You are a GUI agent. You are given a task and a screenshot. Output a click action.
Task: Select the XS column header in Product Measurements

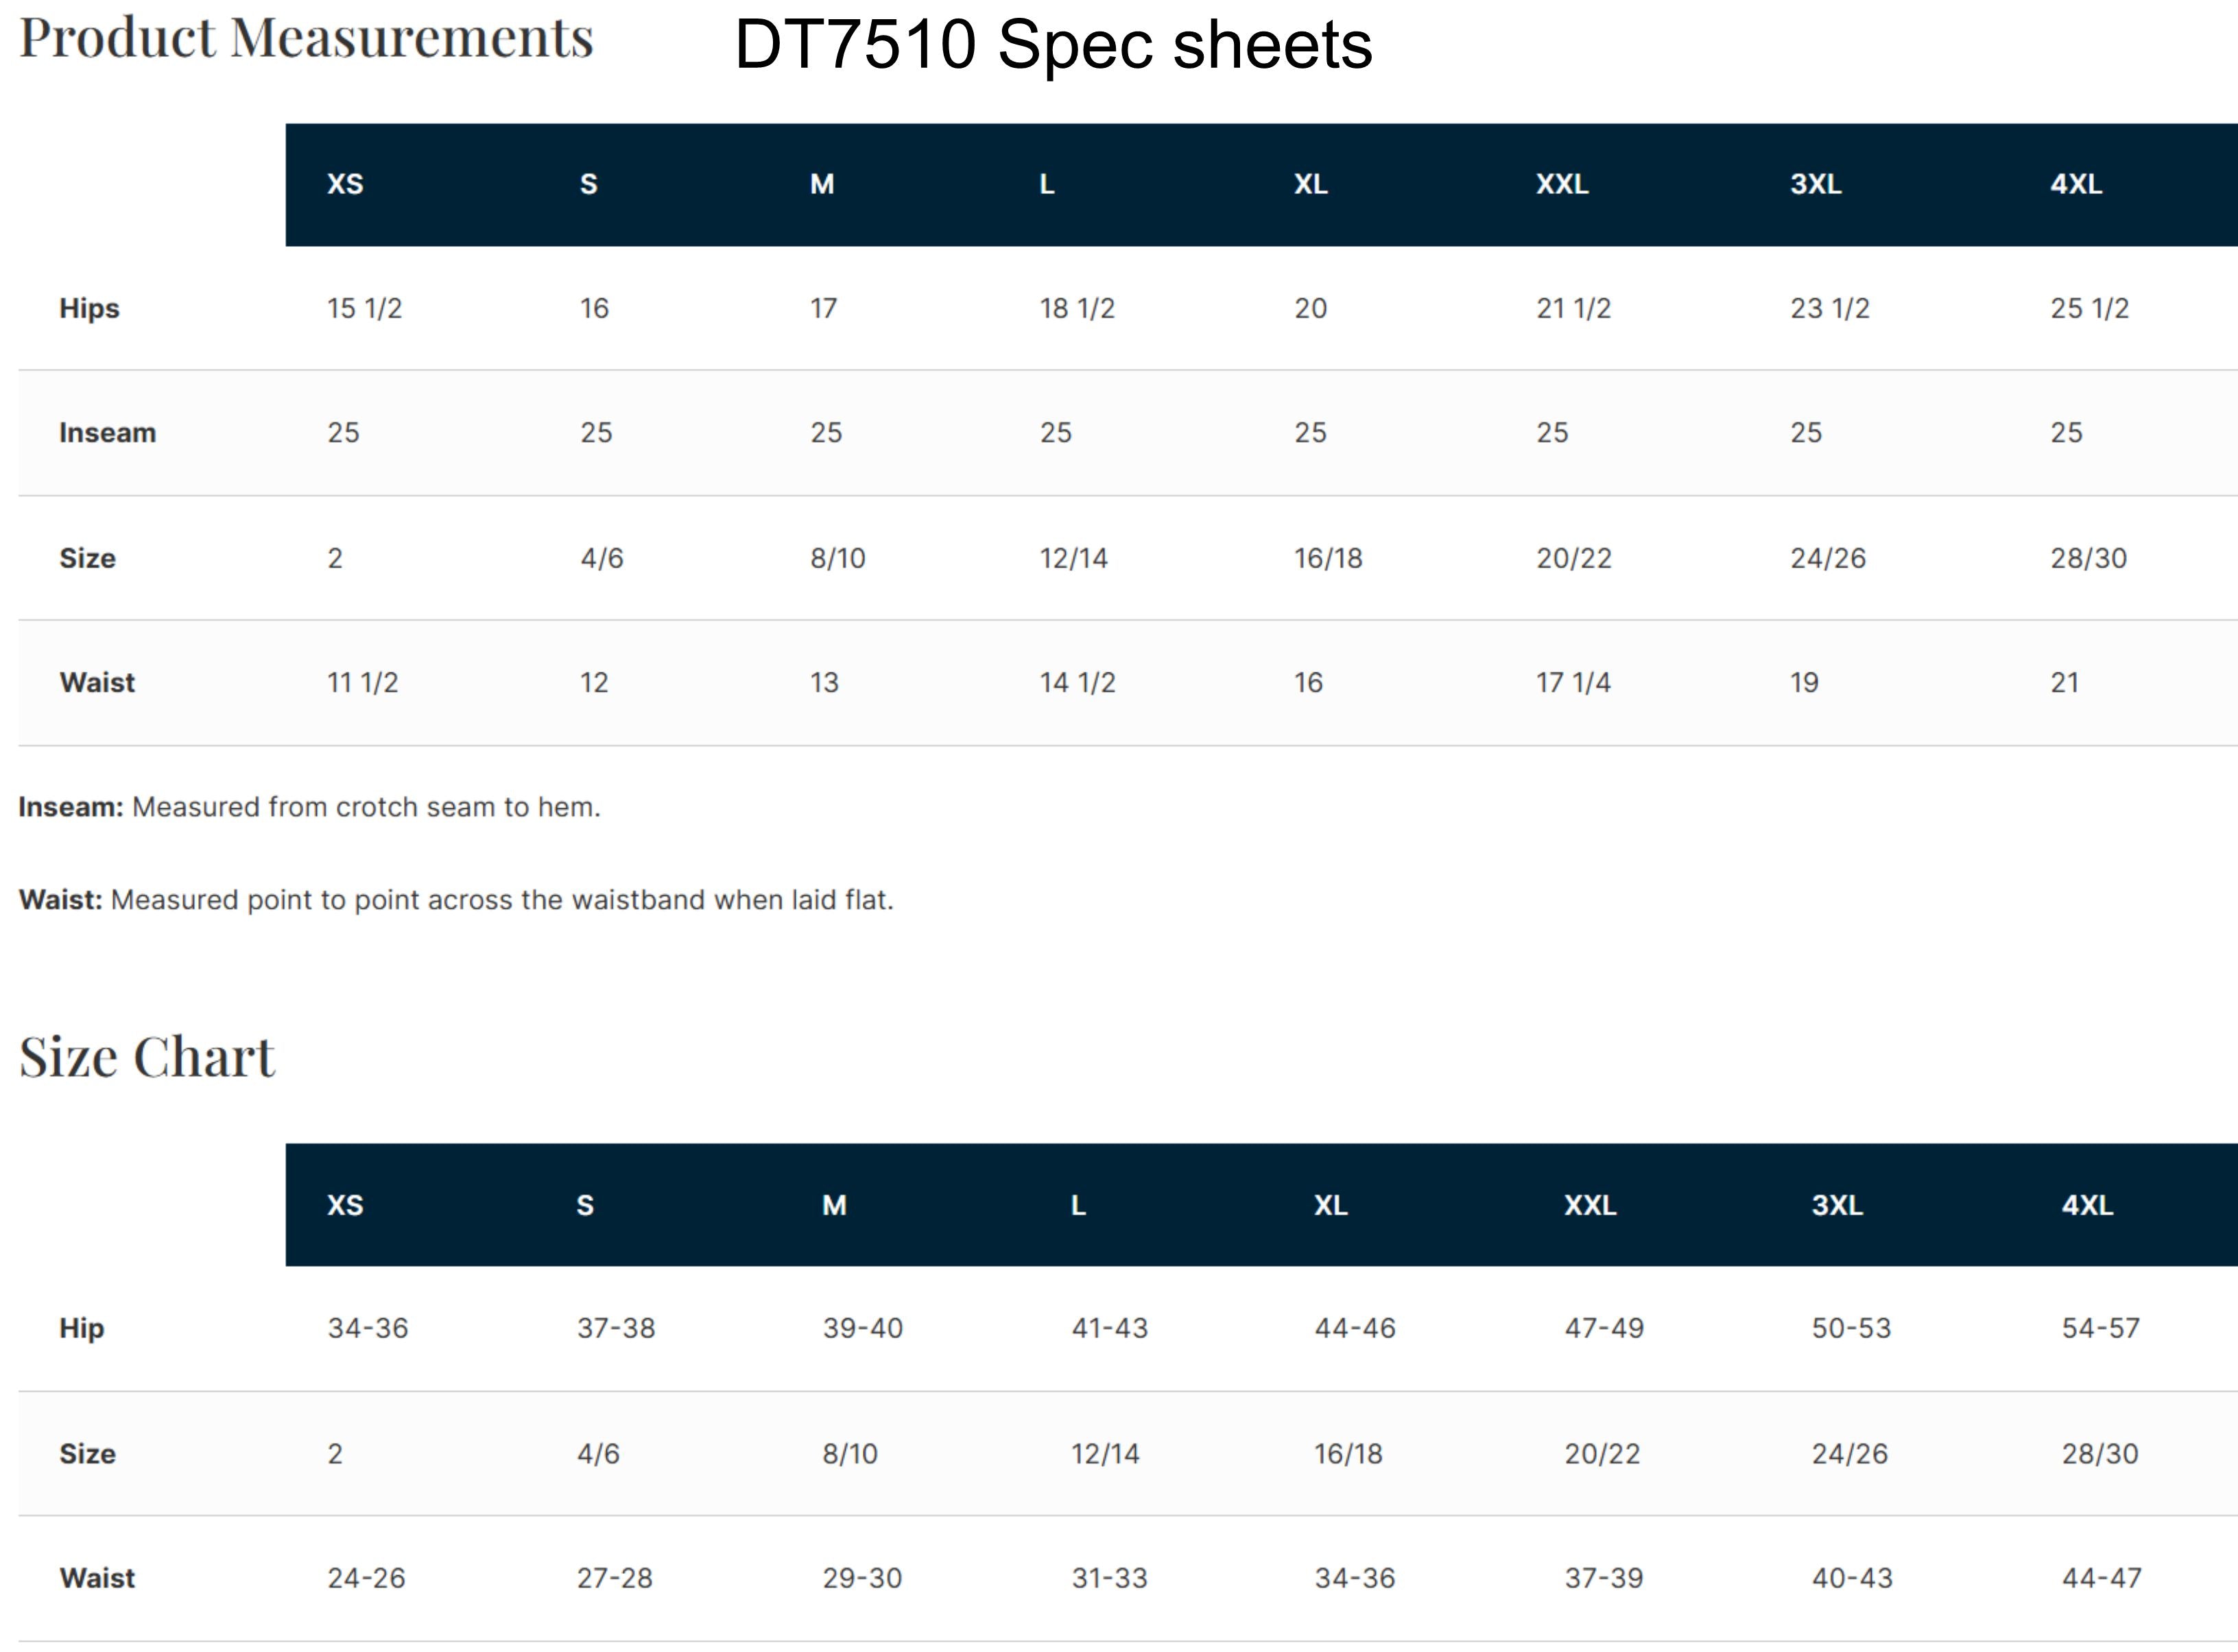[345, 184]
